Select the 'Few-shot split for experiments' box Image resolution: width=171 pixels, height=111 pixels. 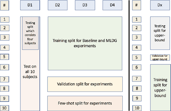click(x=85, y=103)
